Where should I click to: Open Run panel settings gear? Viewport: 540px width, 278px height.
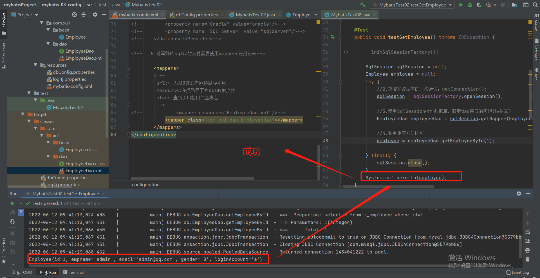[x=519, y=194]
